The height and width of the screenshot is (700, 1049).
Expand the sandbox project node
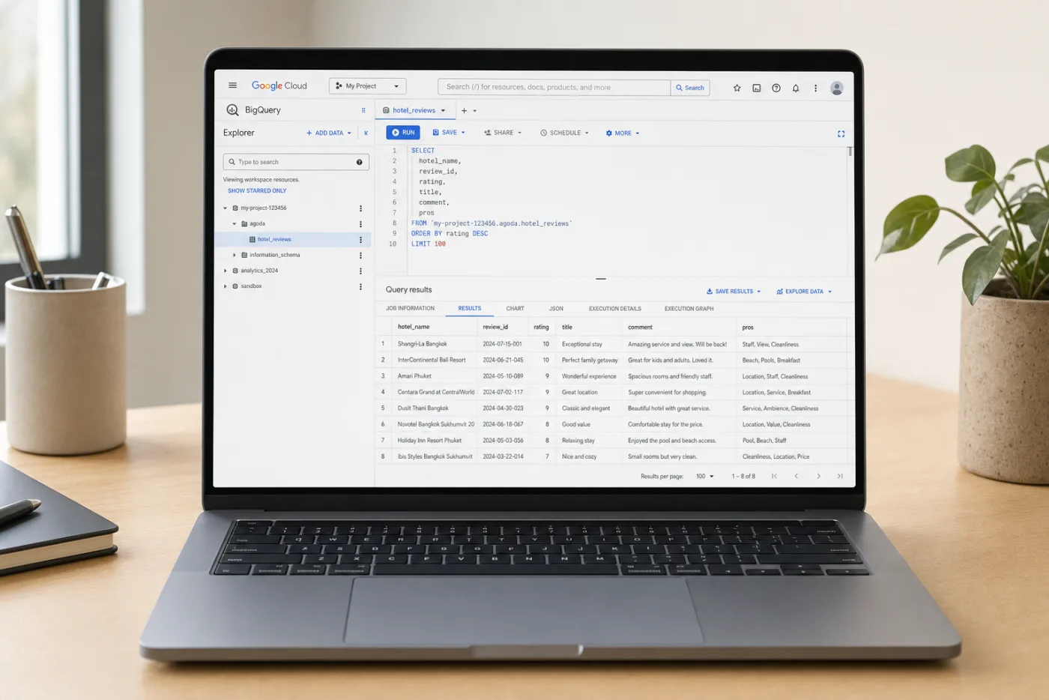pyautogui.click(x=225, y=287)
